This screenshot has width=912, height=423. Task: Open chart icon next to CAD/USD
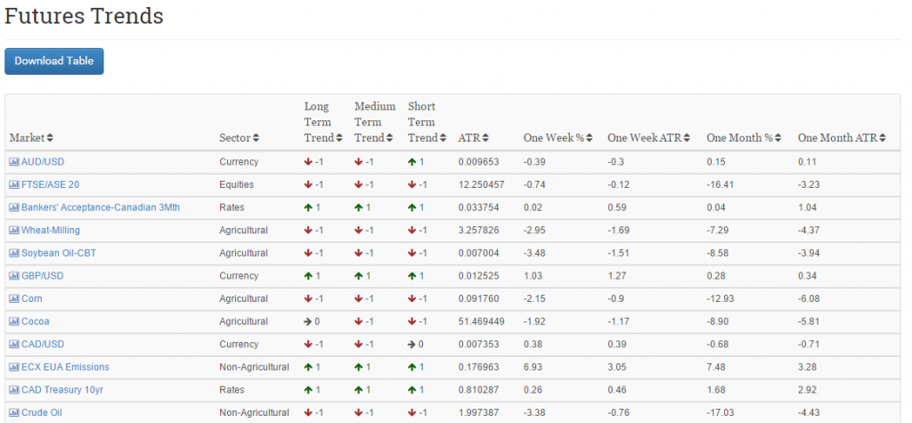click(x=14, y=344)
